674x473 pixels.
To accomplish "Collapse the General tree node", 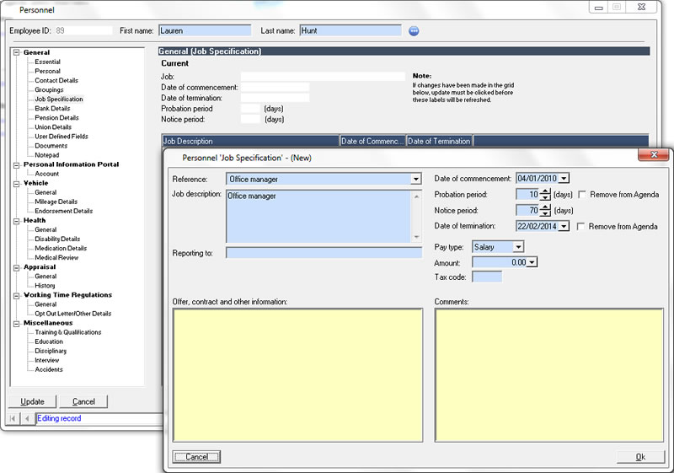I will pyautogui.click(x=16, y=53).
